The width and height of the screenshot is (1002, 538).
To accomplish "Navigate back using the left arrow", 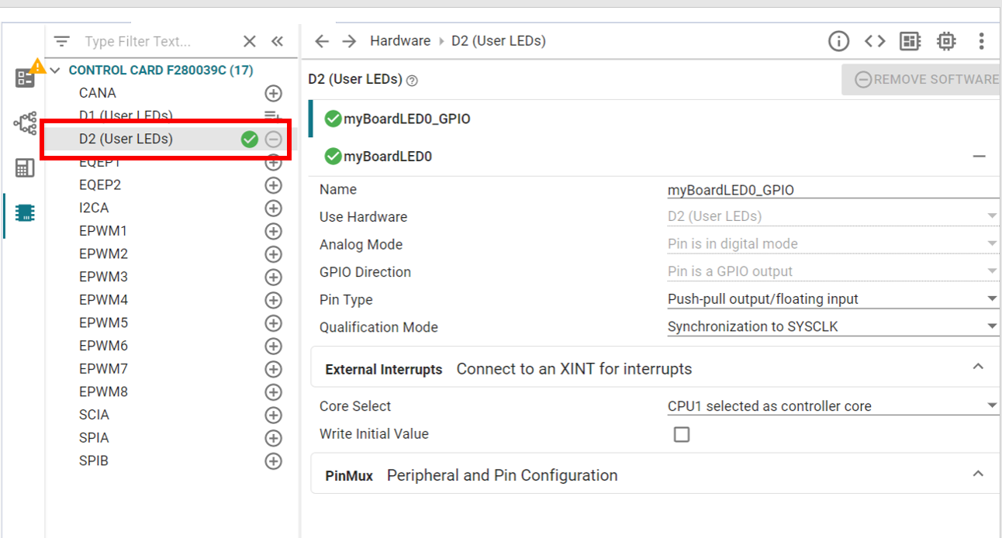I will point(323,42).
